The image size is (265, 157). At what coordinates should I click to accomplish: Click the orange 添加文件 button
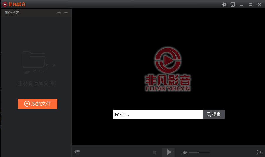click(x=38, y=104)
